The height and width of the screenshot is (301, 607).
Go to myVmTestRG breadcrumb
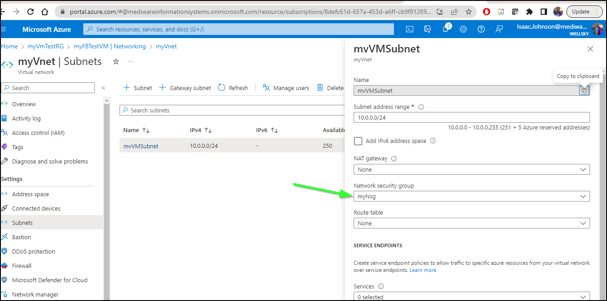click(x=46, y=46)
